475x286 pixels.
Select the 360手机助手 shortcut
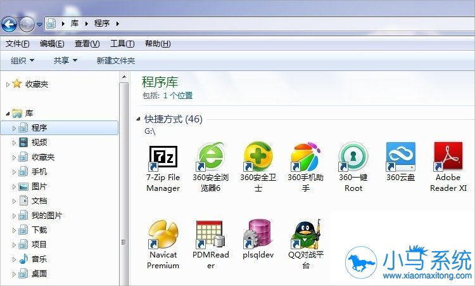point(306,167)
